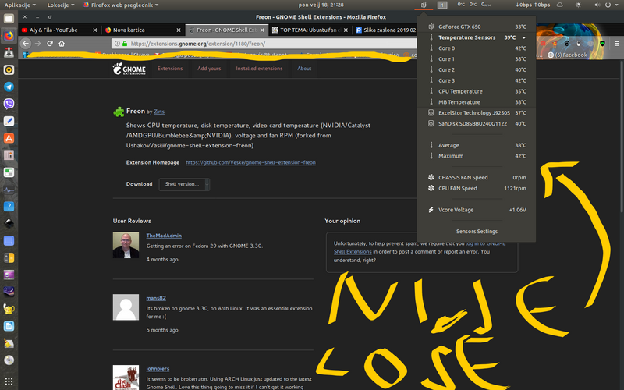Open author Zirts profile link
The height and width of the screenshot is (390, 624).
coord(159,112)
